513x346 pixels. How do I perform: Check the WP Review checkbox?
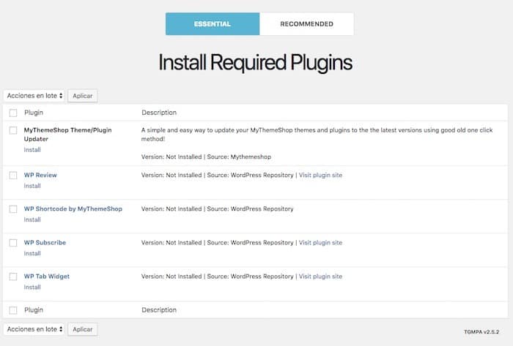13,176
